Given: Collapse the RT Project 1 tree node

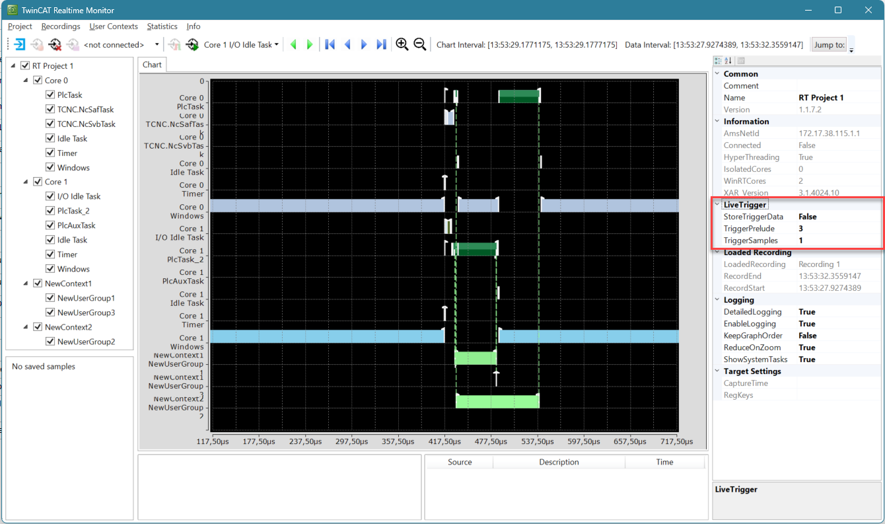Looking at the screenshot, I should tap(14, 66).
